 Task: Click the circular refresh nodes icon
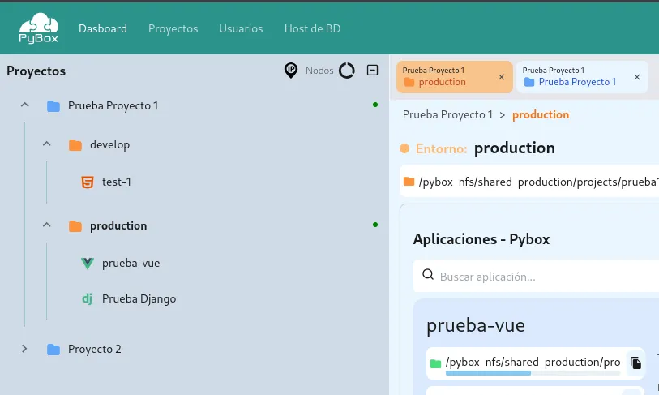[347, 71]
